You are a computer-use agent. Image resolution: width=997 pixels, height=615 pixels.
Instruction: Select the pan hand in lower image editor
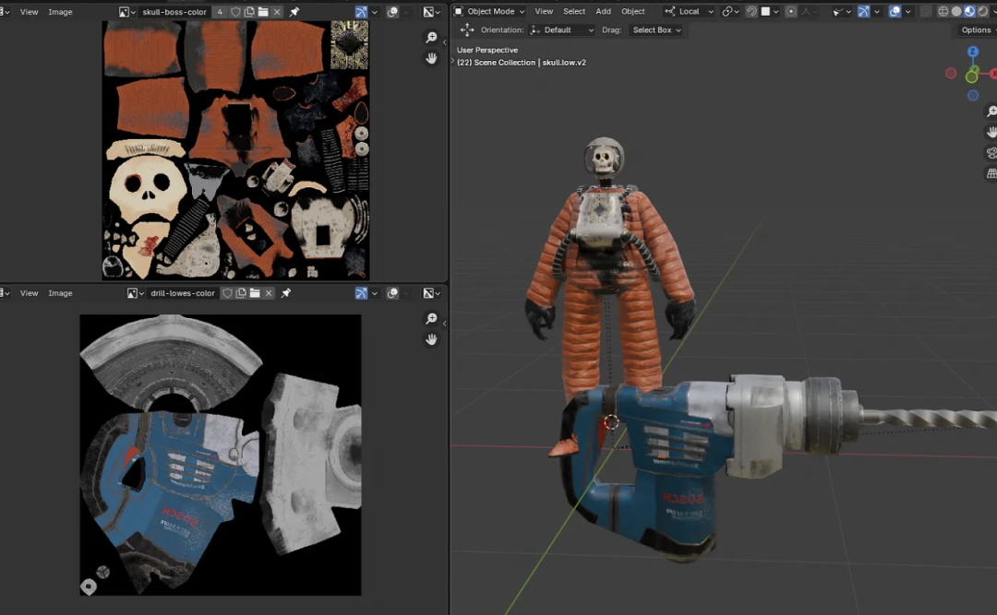(431, 339)
